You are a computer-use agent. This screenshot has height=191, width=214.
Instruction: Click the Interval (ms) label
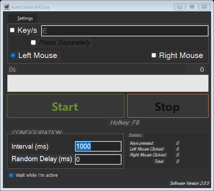point(30,147)
